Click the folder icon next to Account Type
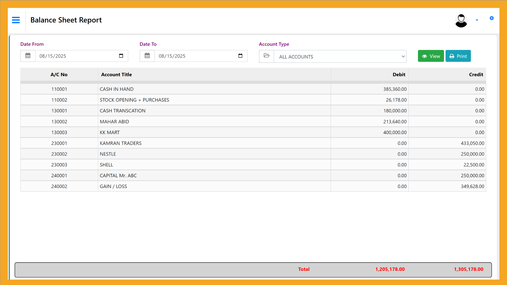Screen dimensions: 507x285 266,56
